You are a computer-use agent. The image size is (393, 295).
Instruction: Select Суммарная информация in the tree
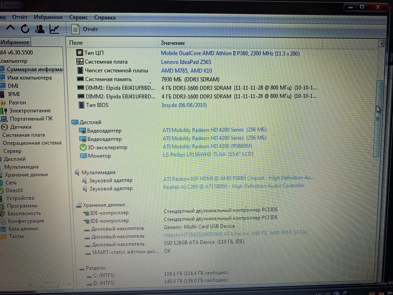point(35,69)
